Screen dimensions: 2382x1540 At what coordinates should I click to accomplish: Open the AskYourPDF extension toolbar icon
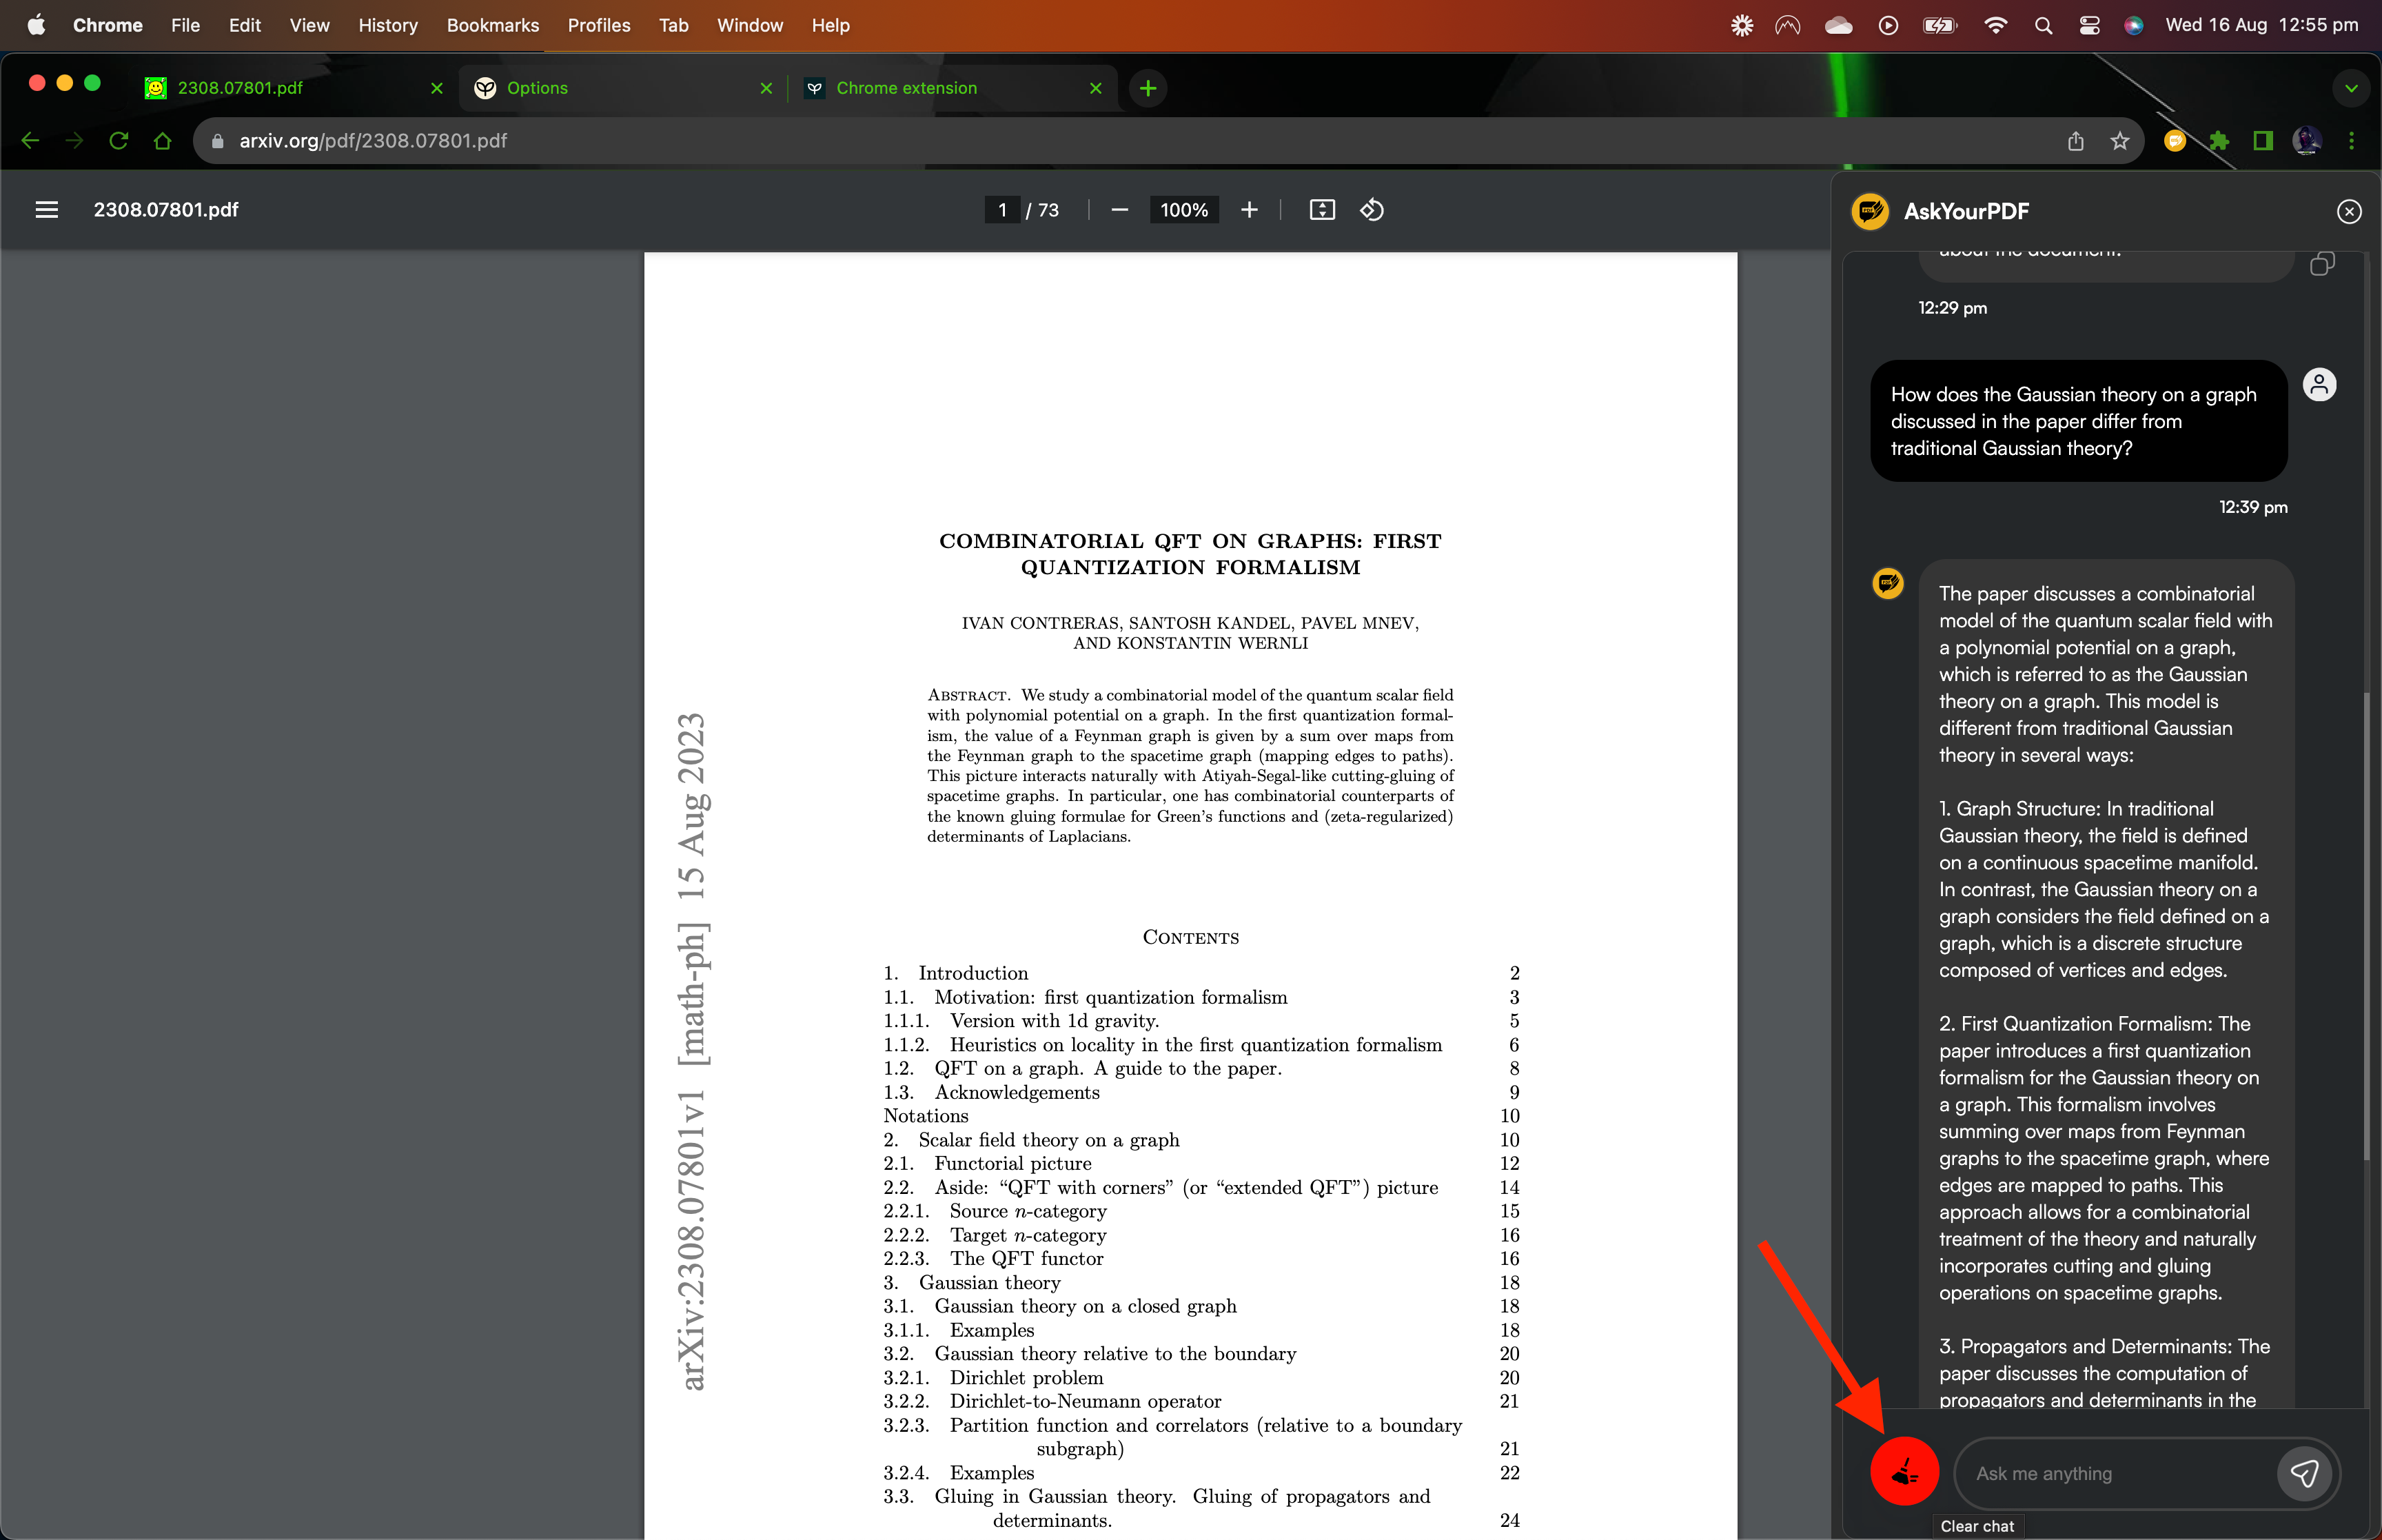point(2174,141)
